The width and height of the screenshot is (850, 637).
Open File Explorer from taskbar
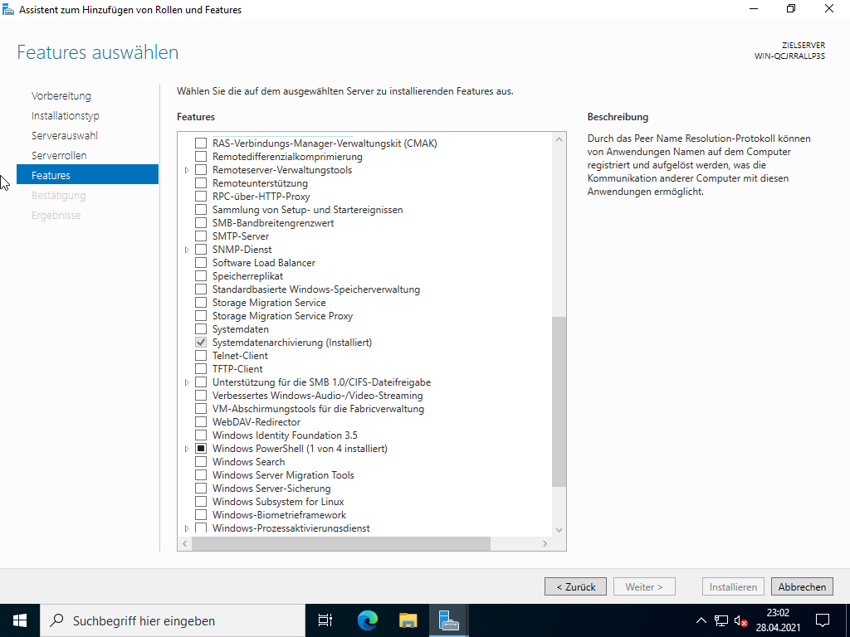click(x=408, y=620)
